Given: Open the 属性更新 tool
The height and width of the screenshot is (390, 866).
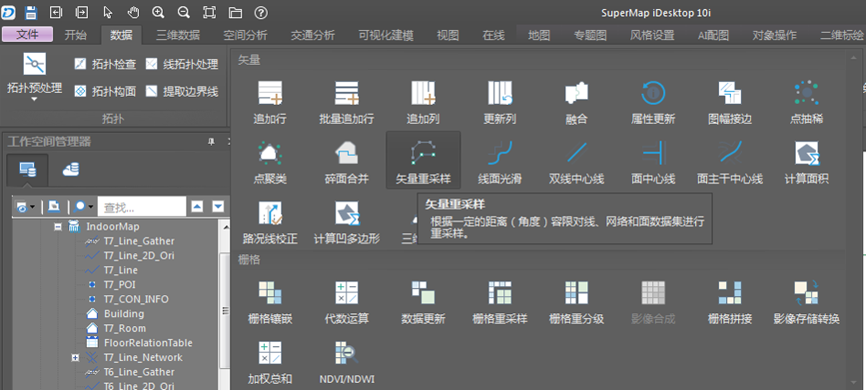Looking at the screenshot, I should click(653, 102).
